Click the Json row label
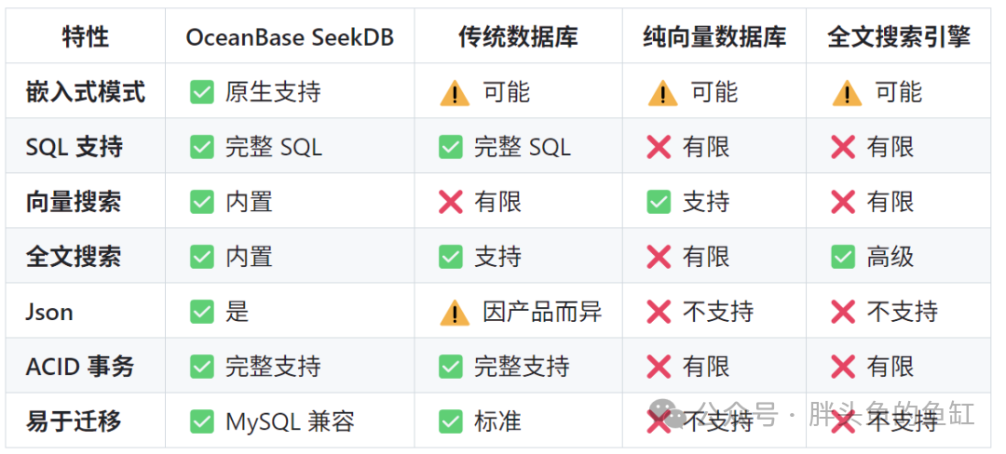Screen dimensions: 1006x454 click(49, 313)
